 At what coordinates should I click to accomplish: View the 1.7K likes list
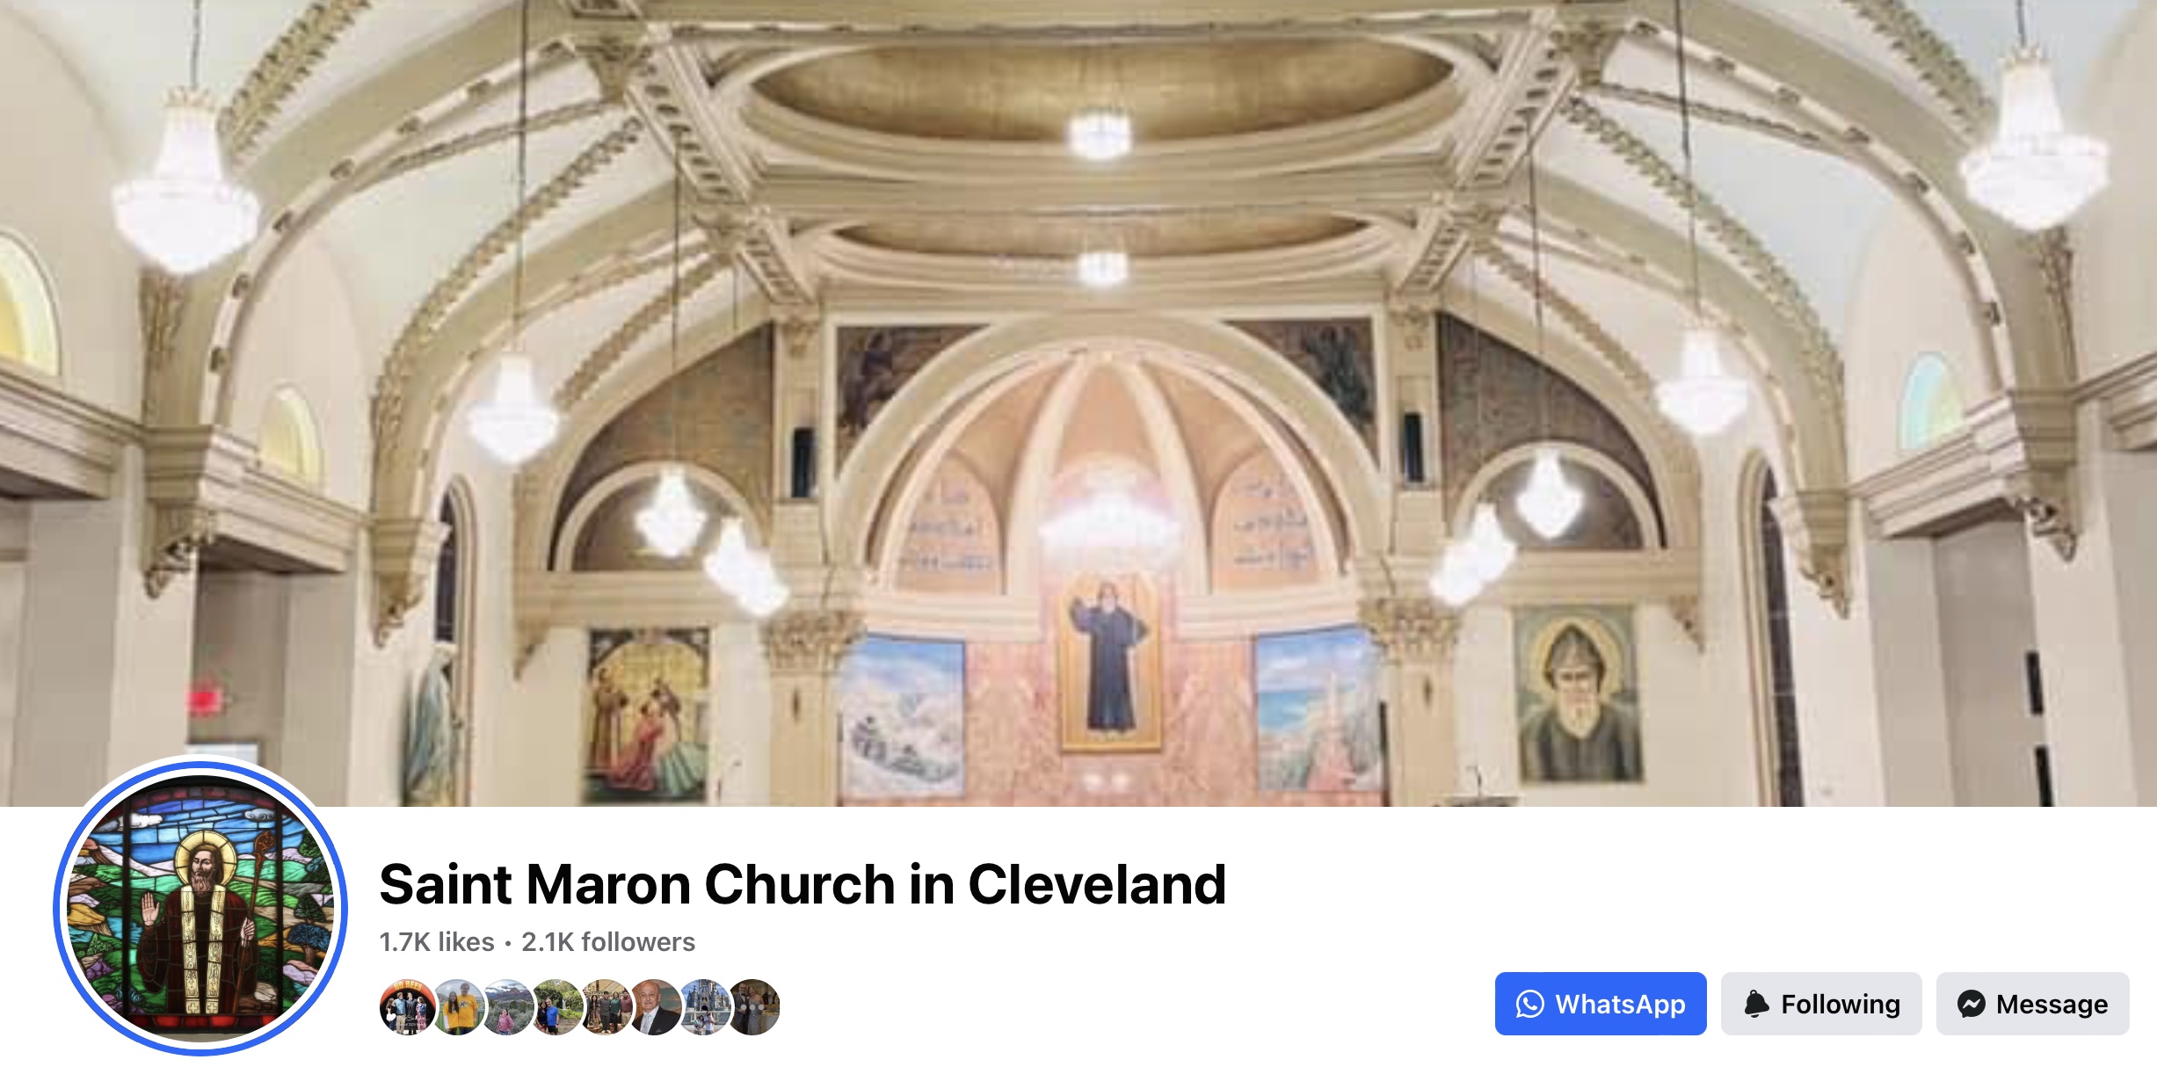[x=437, y=941]
